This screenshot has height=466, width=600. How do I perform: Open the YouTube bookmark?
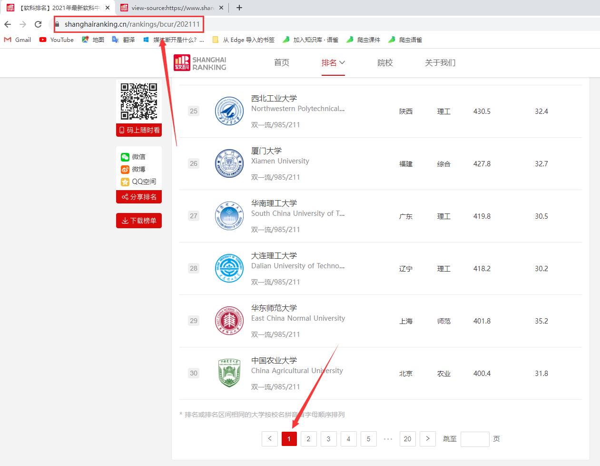click(x=57, y=40)
